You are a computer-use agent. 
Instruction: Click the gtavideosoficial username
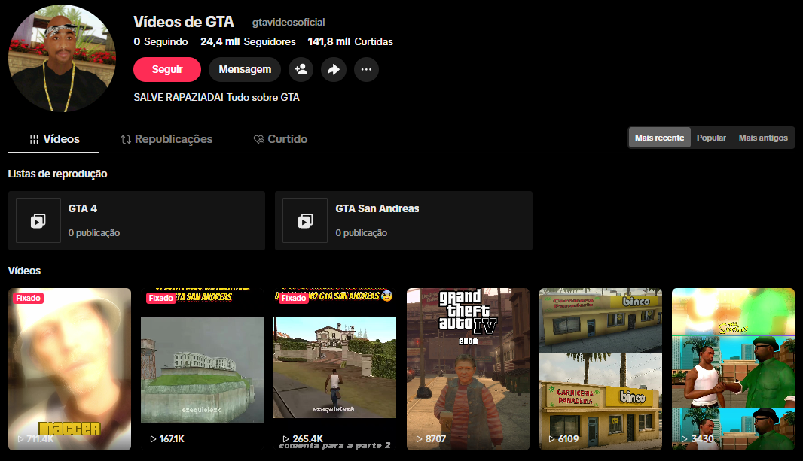tap(289, 22)
